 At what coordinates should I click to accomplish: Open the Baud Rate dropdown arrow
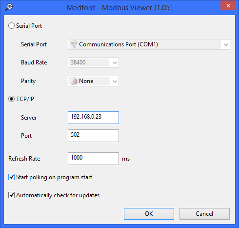click(x=115, y=62)
